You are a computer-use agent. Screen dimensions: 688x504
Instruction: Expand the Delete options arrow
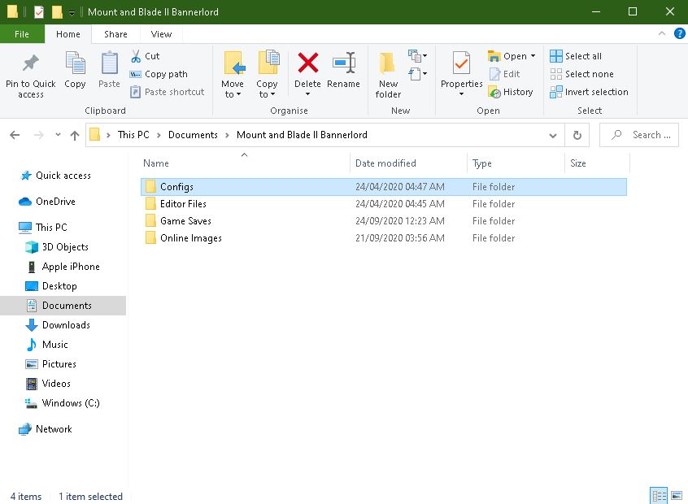pos(307,94)
